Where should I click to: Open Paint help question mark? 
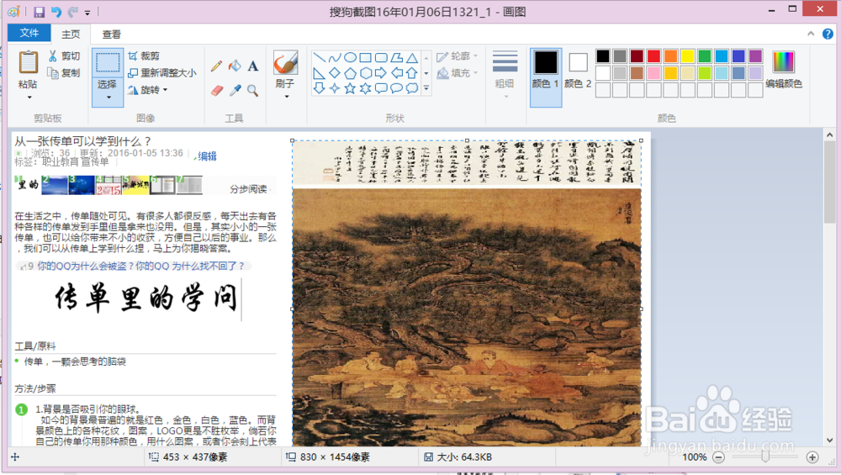tap(828, 34)
